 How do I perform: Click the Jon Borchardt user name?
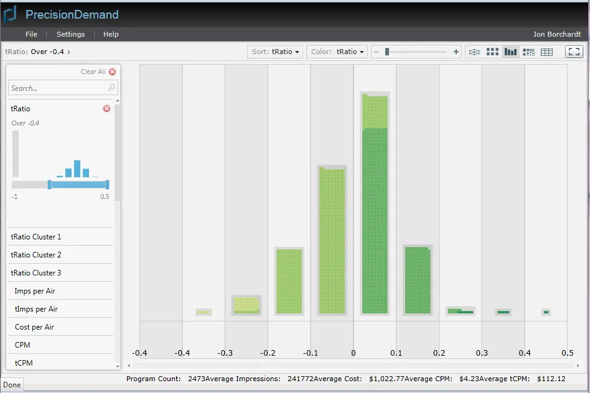[x=556, y=34]
